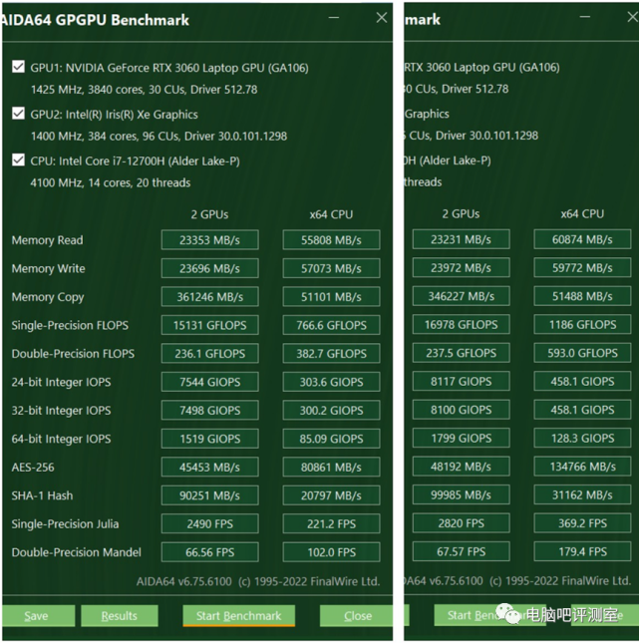
Task: Click the 45453 MB/s AES-256 result
Action: (x=209, y=468)
